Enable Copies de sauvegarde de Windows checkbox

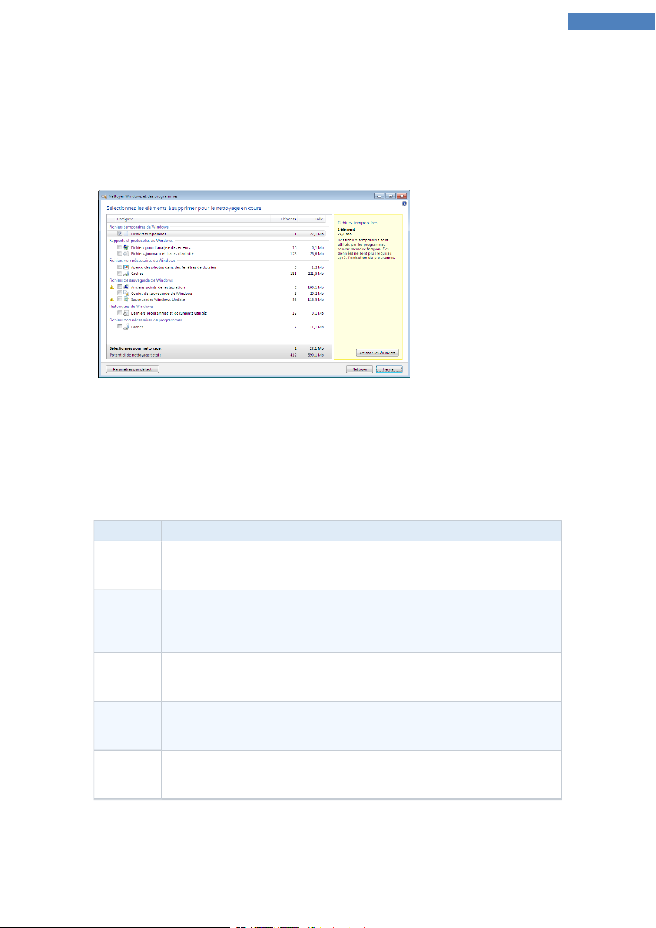tap(120, 293)
